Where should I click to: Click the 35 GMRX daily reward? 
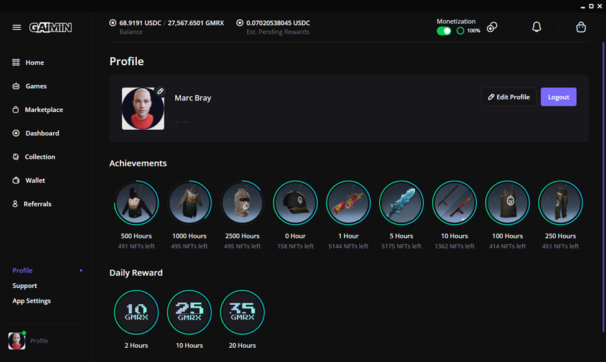(x=242, y=312)
